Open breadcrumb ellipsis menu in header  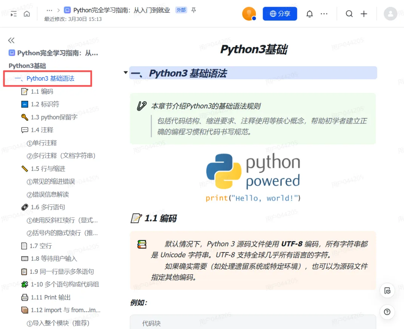(49, 10)
